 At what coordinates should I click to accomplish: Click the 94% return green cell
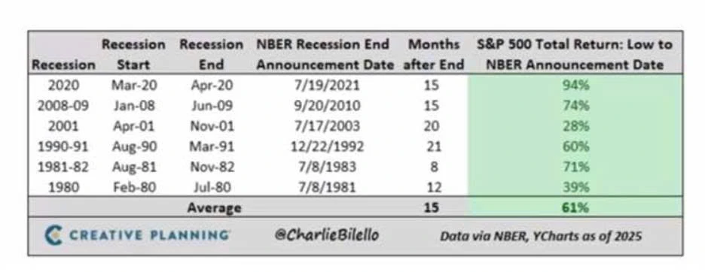pyautogui.click(x=575, y=85)
